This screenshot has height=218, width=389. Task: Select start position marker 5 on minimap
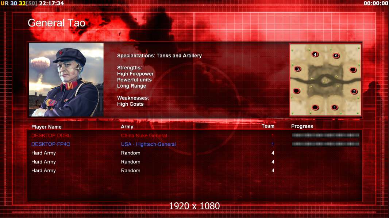(x=336, y=56)
